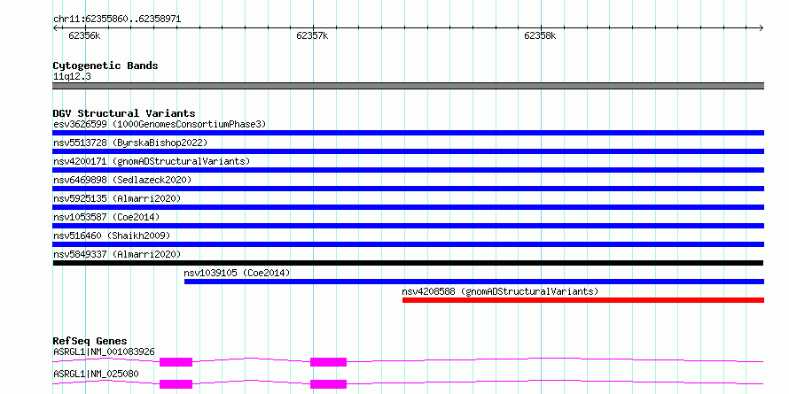Click the first exon of ASRGL1|NM_001083926
Viewport: 789px width, 394px height.
pos(176,362)
